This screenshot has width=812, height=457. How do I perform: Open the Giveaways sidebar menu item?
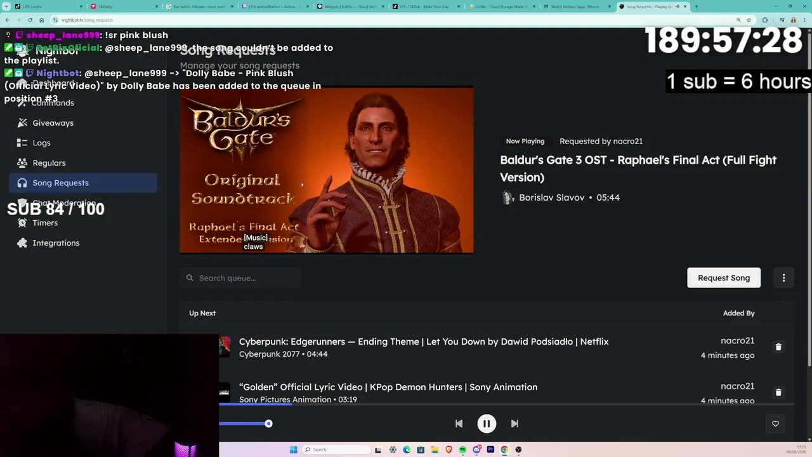point(83,123)
